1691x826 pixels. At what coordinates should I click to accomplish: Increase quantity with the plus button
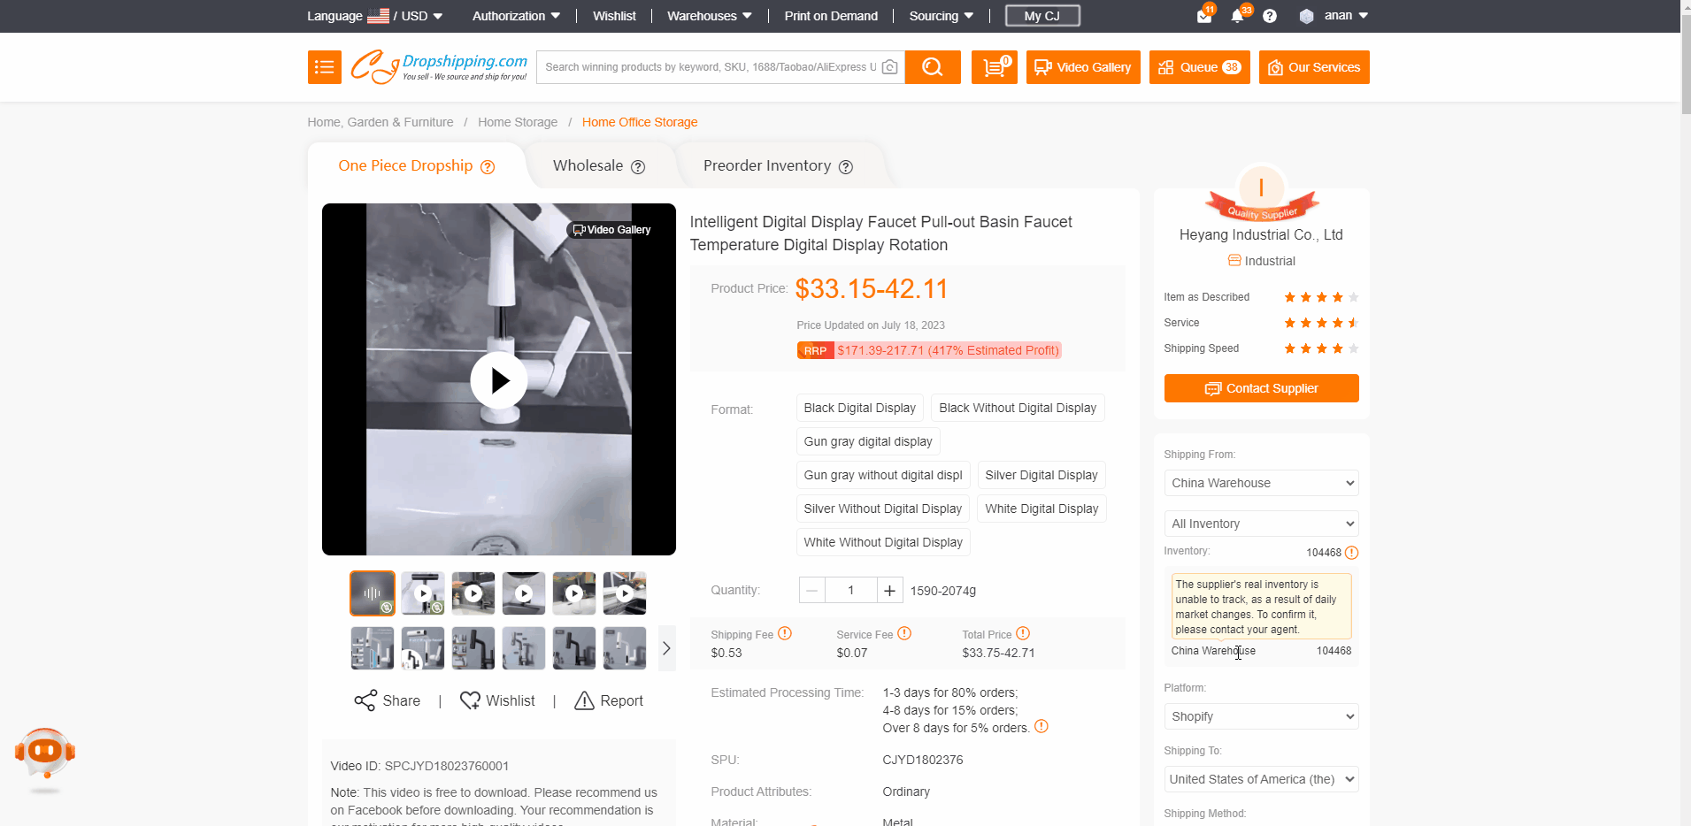[889, 590]
